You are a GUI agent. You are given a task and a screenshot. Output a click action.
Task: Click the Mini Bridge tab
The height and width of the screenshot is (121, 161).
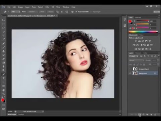pos(12,114)
